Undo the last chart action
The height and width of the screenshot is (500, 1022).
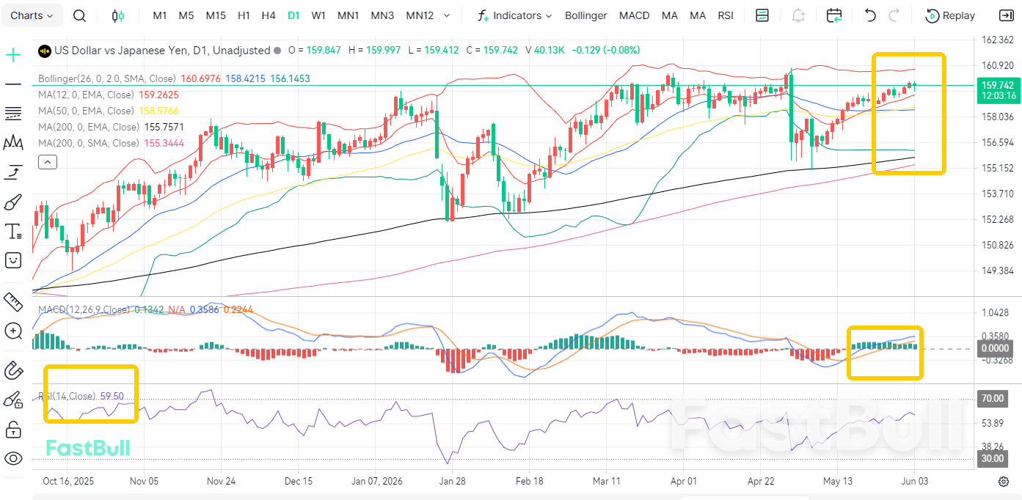[870, 15]
